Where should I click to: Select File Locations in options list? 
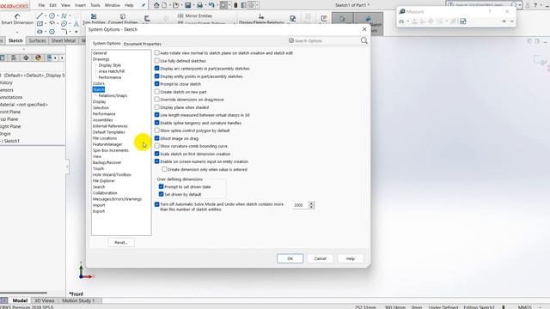pos(105,138)
